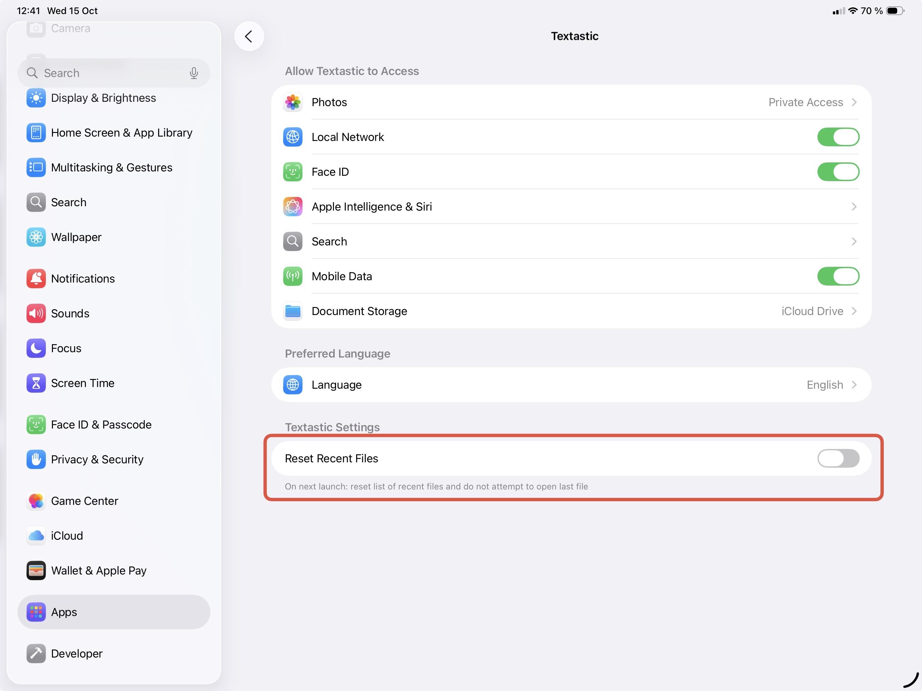922x691 pixels.
Task: Expand Document Storage iCloud Drive option
Action: (853, 311)
